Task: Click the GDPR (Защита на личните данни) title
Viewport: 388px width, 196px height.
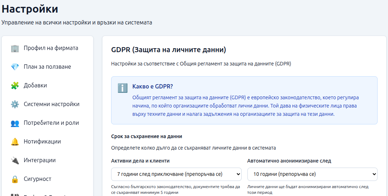Action: pos(169,50)
